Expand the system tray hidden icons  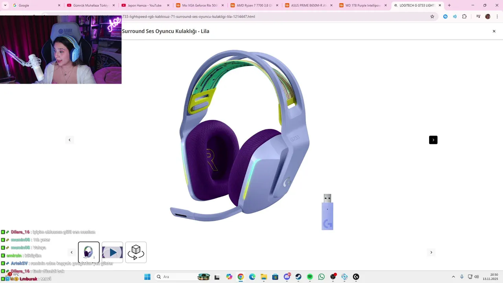(453, 277)
